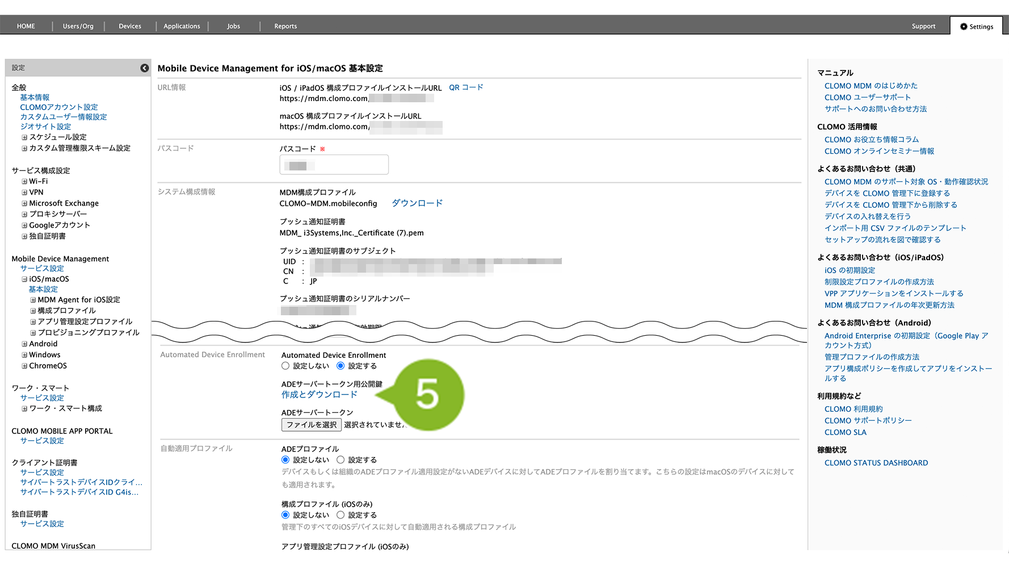Open Reports menu
Viewport: 1009px width, 568px height.
[x=285, y=26]
